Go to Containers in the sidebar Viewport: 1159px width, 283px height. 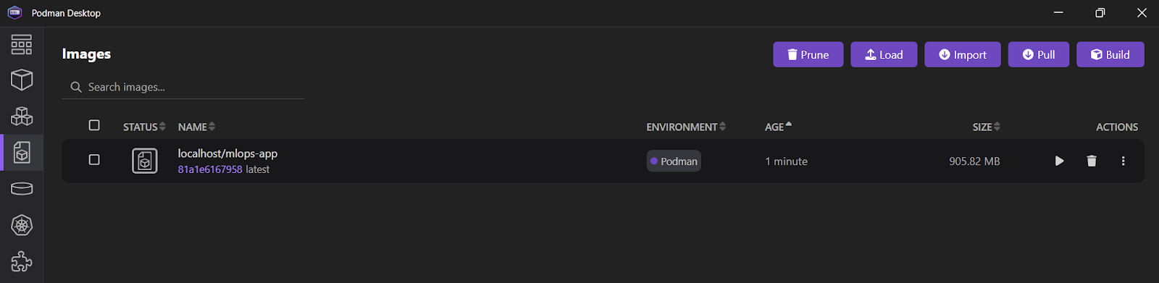22,80
